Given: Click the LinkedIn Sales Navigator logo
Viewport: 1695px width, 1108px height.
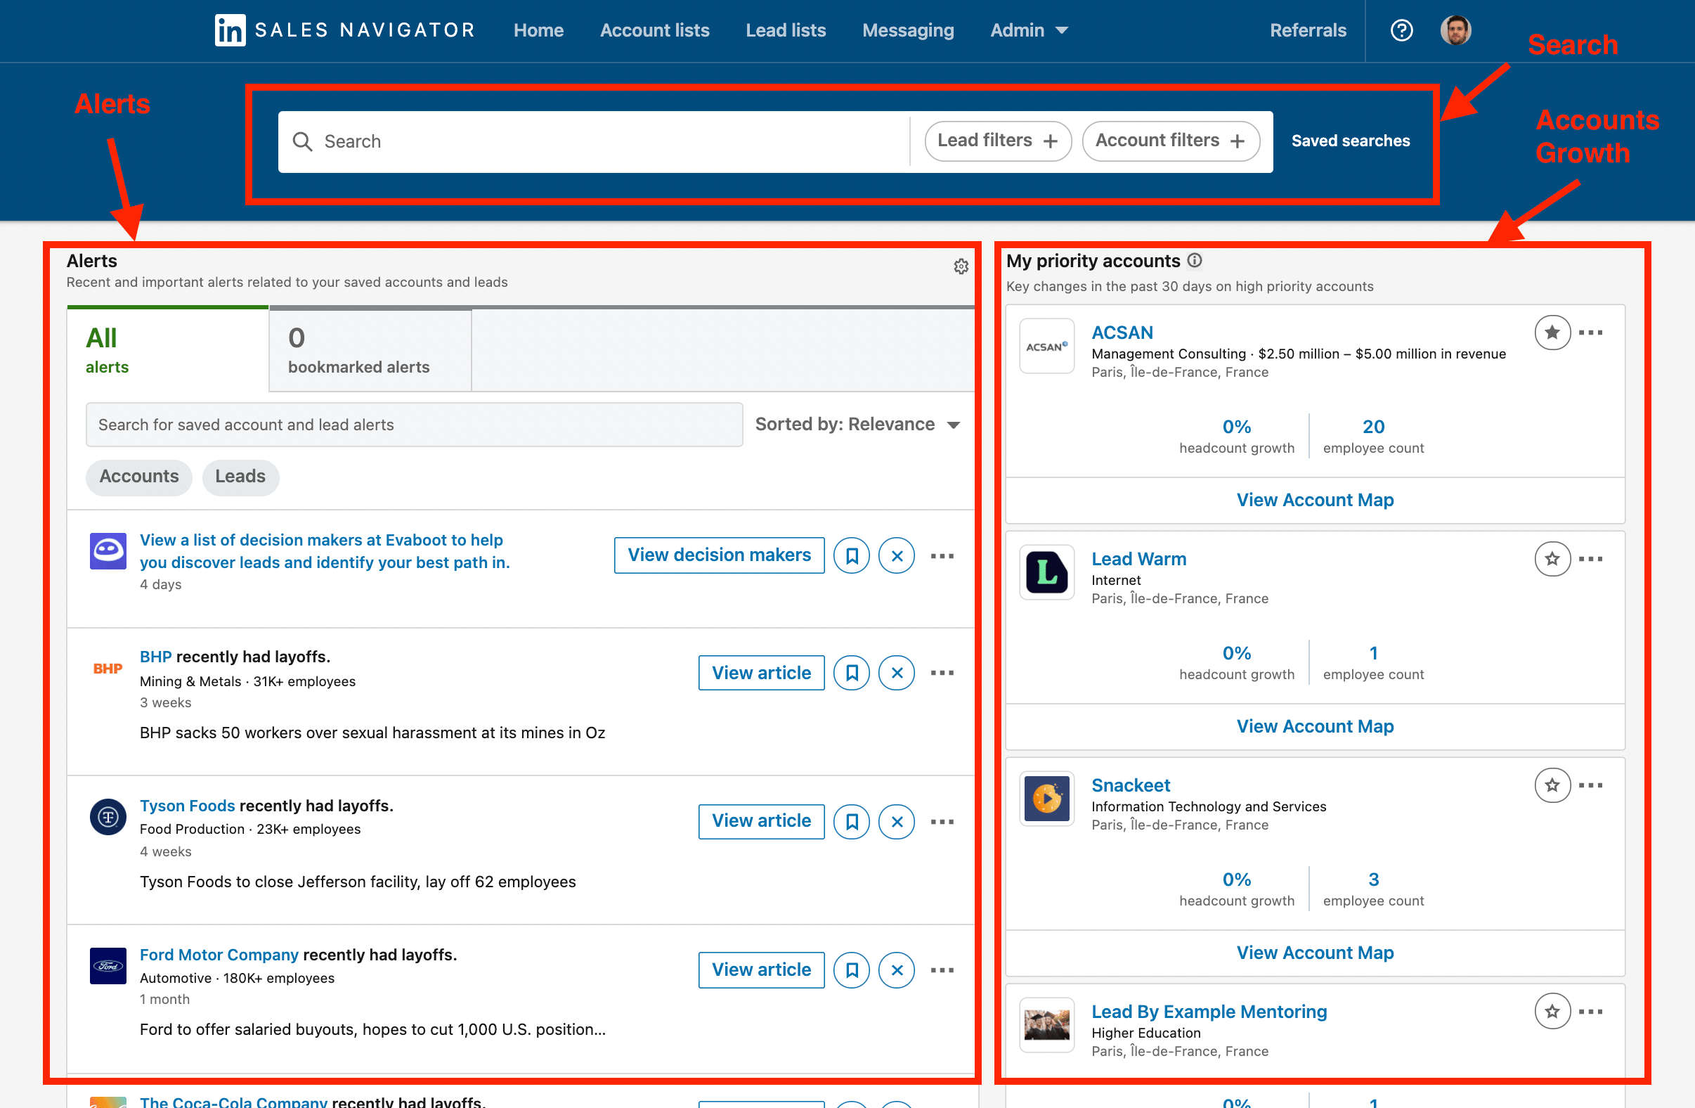Looking at the screenshot, I should click(345, 30).
